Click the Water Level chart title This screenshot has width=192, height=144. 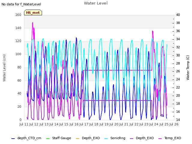96,3
